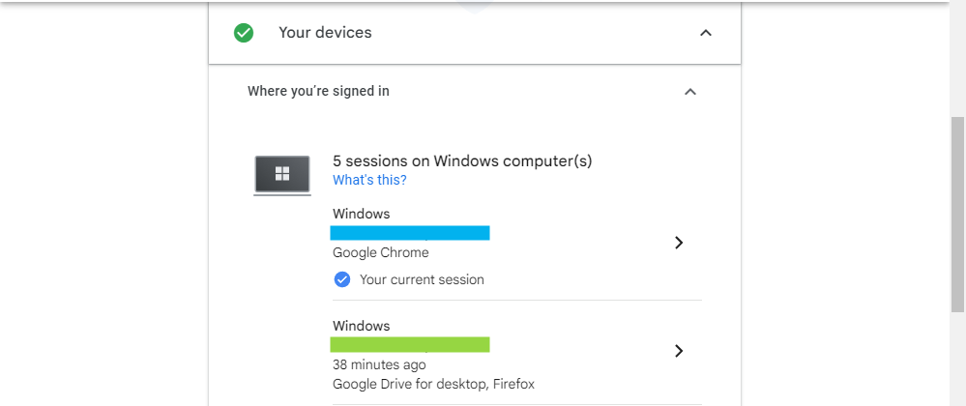Open the Google Chrome session chevron arrow
966x406 pixels.
(679, 243)
